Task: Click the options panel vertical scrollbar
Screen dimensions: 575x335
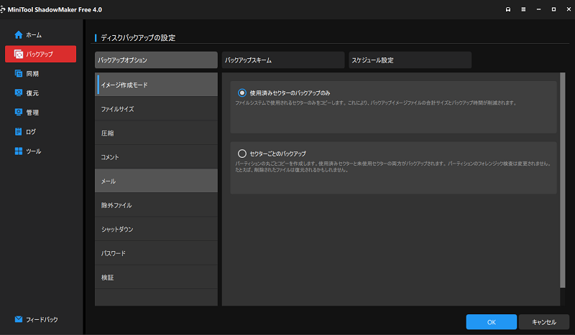Action: (563, 180)
